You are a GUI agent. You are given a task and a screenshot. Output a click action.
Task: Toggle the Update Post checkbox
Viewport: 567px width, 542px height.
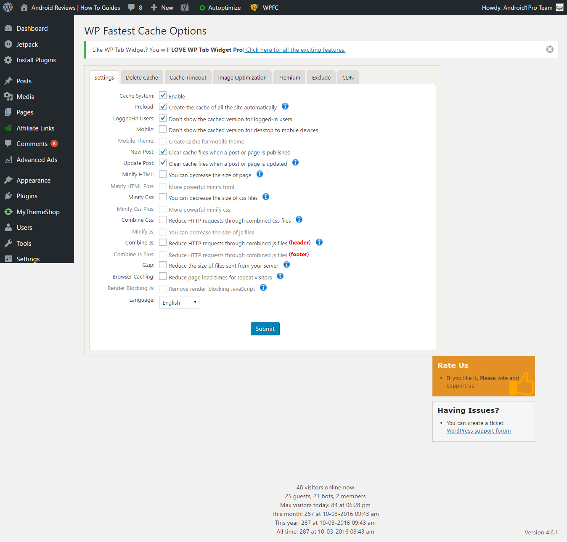coord(163,163)
